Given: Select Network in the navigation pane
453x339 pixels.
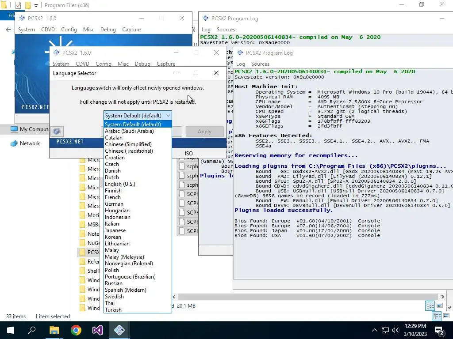Looking at the screenshot, I should coord(25,143).
